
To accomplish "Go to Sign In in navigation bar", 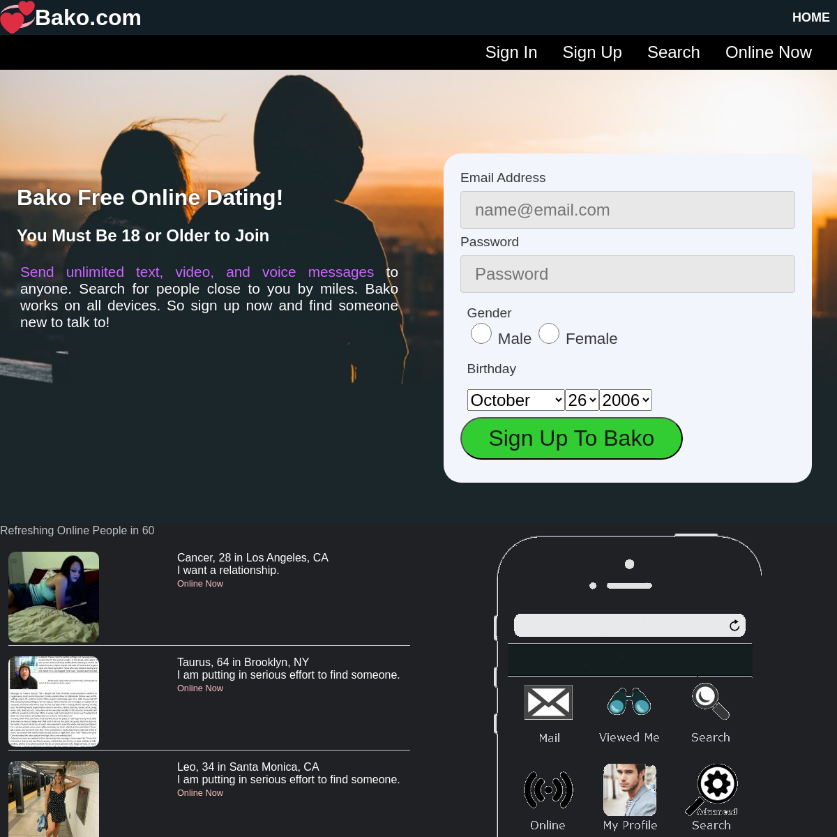I will 511,52.
